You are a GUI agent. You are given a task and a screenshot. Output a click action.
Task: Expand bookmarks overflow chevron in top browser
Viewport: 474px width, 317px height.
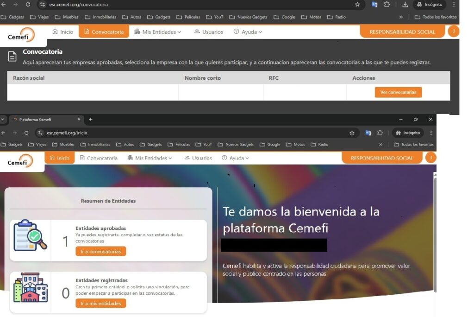tap(401, 17)
